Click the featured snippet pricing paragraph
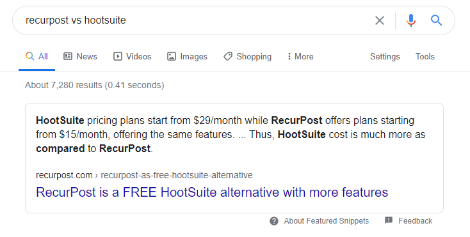The image size is (470, 237). [231, 135]
